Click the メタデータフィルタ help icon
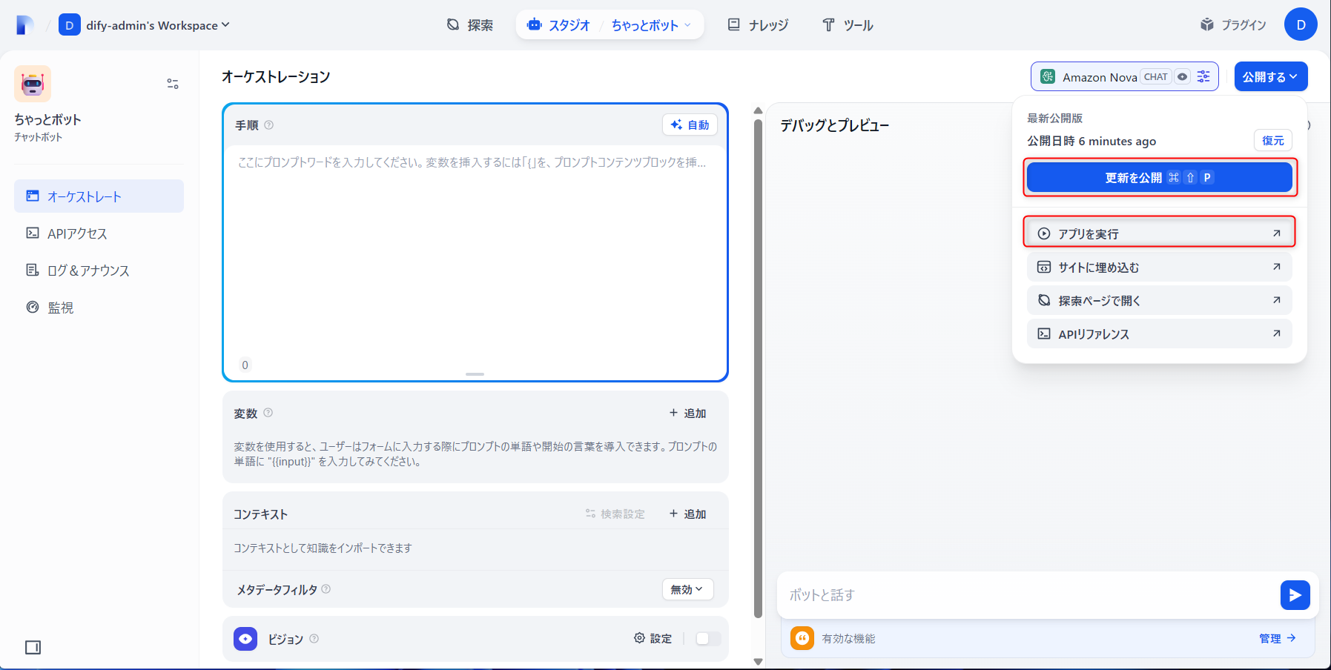 [x=326, y=589]
